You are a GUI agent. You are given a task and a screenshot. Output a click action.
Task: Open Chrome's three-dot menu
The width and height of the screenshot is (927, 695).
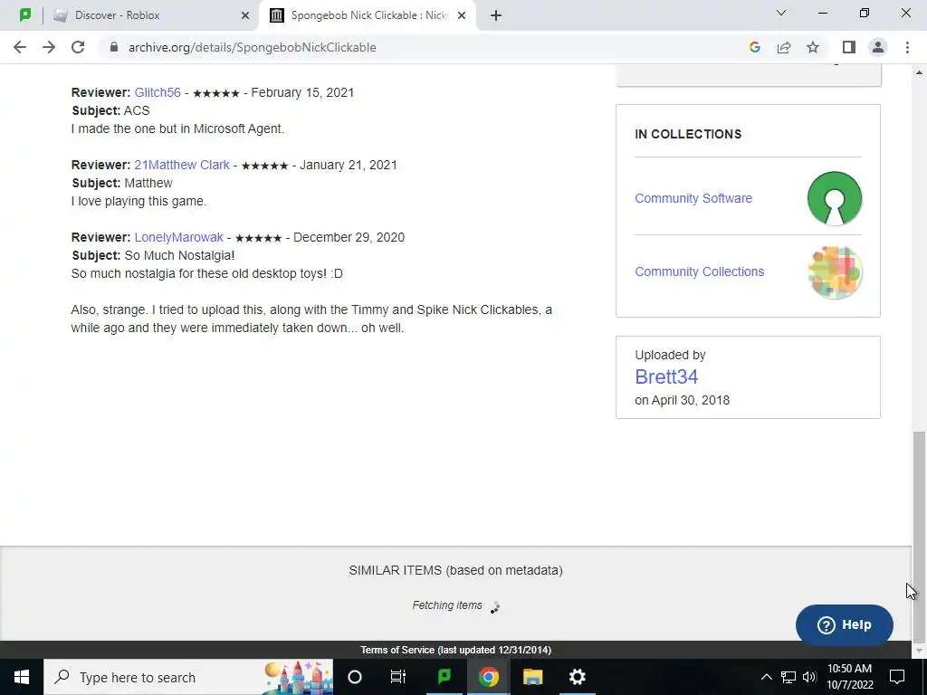click(907, 47)
